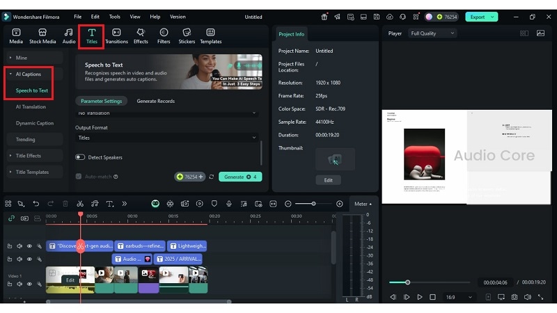Open the Meter dropdown
Image resolution: width=557 pixels, height=313 pixels.
tap(363, 204)
